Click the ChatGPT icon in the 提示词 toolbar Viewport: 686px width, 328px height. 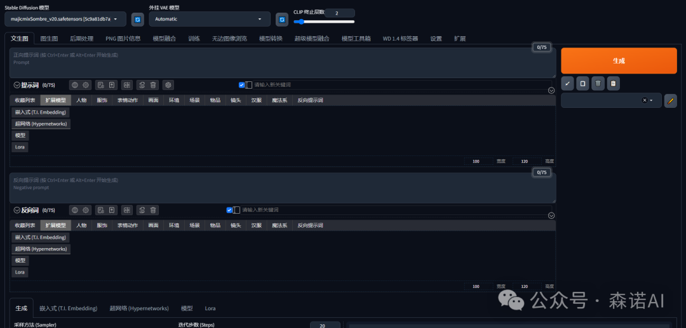click(x=168, y=85)
